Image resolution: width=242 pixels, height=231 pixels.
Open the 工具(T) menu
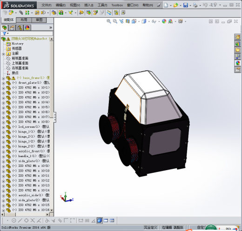(102, 5)
